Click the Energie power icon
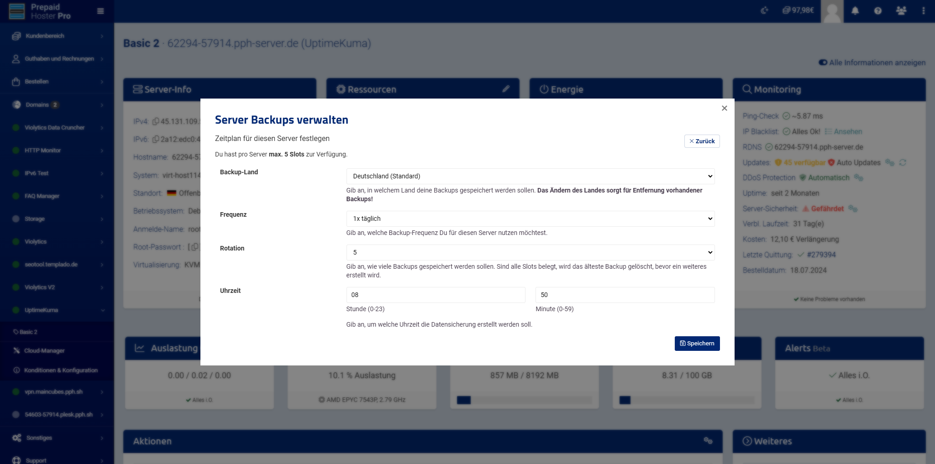The height and width of the screenshot is (464, 935). pos(544,89)
